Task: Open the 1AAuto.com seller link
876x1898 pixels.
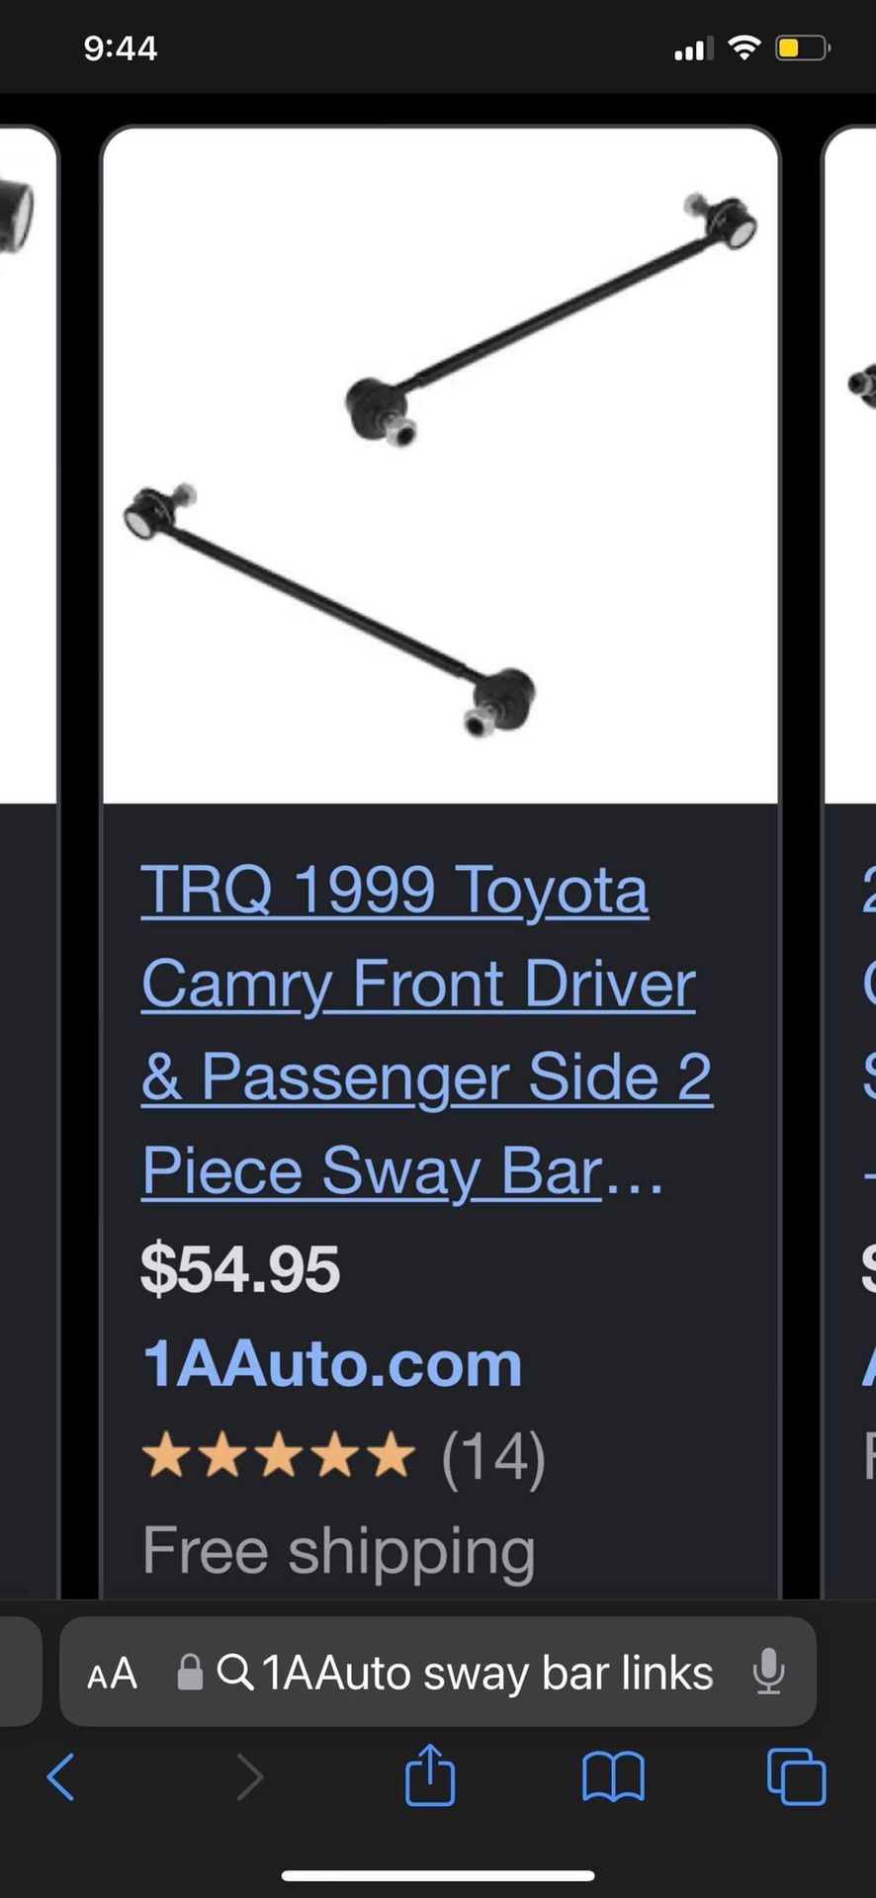Action: point(332,1363)
